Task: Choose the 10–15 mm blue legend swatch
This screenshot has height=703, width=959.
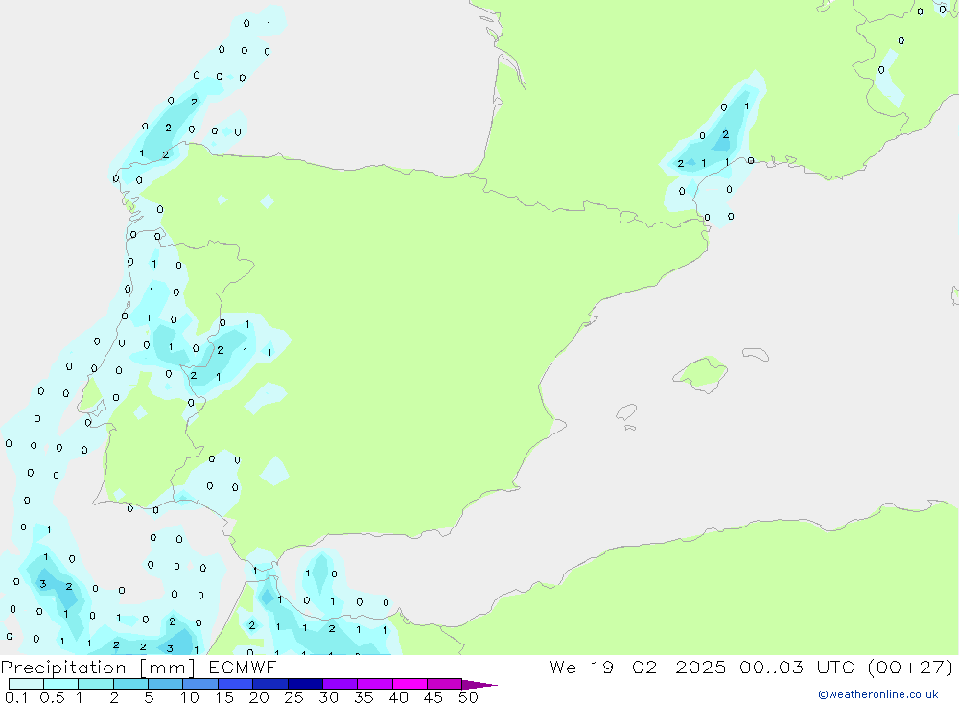Action: tap(200, 684)
